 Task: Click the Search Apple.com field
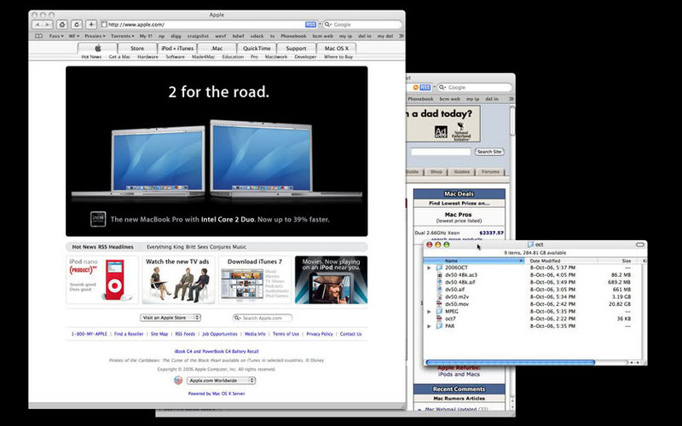point(263,318)
